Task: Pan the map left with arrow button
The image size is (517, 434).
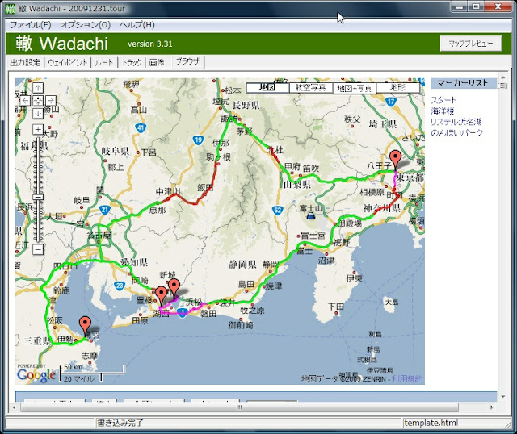Action: click(25, 100)
